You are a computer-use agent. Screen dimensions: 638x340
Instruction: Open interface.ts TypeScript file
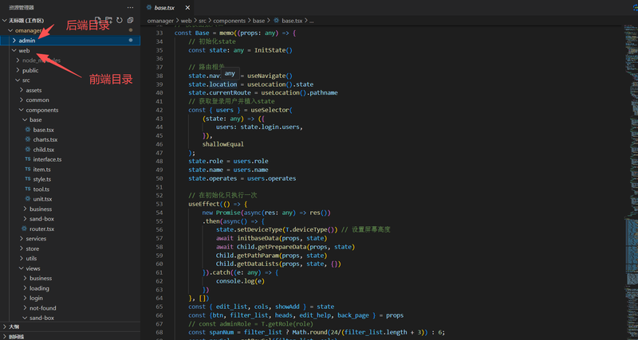coord(47,159)
